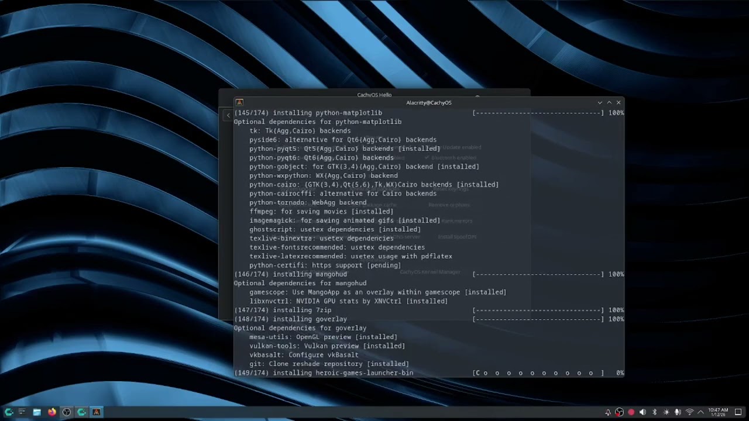Click the 'tk: Tk{Agg,Cairo} backends' line
This screenshot has height=421, width=749.
click(x=300, y=131)
